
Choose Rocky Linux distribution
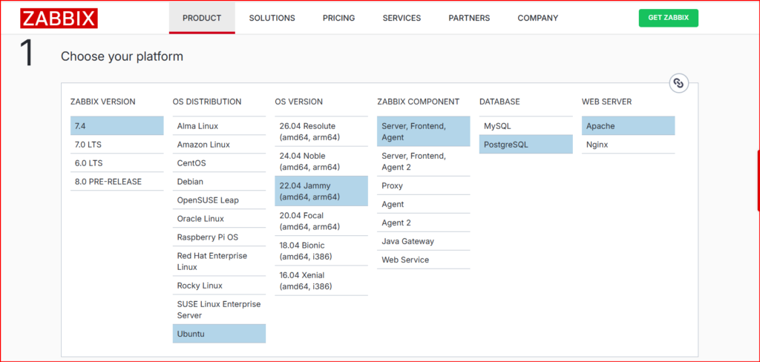pos(219,286)
